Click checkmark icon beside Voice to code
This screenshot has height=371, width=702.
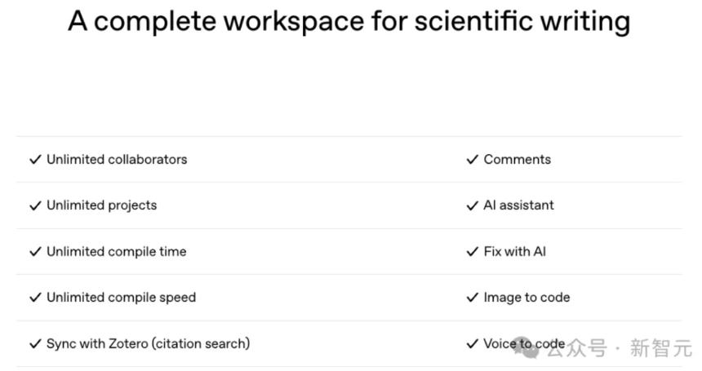472,344
